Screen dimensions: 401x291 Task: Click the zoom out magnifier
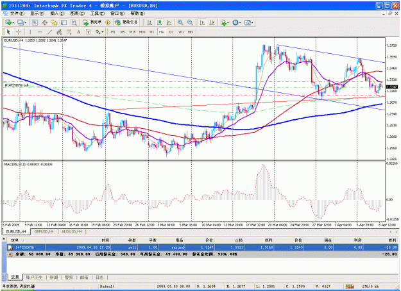coord(190,22)
